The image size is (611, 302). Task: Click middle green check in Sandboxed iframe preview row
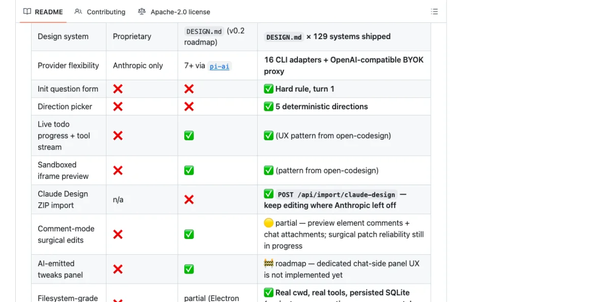[x=189, y=171]
